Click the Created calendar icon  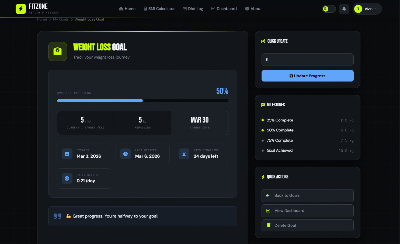(67, 154)
